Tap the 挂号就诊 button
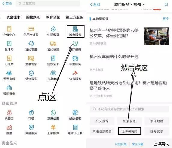 157,131
